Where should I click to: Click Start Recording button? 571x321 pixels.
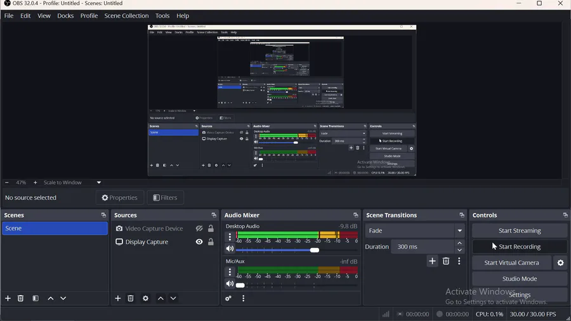tap(519, 246)
